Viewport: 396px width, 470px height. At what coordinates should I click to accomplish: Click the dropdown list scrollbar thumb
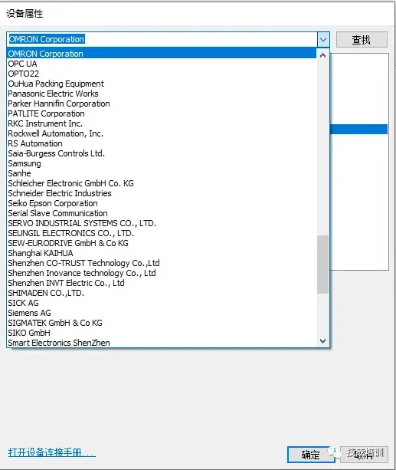tap(322, 265)
